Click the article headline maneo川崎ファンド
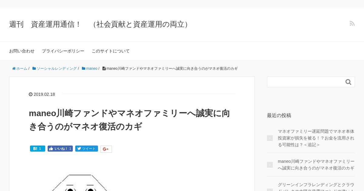Screen dimensions: 364x191 [x=129, y=120]
